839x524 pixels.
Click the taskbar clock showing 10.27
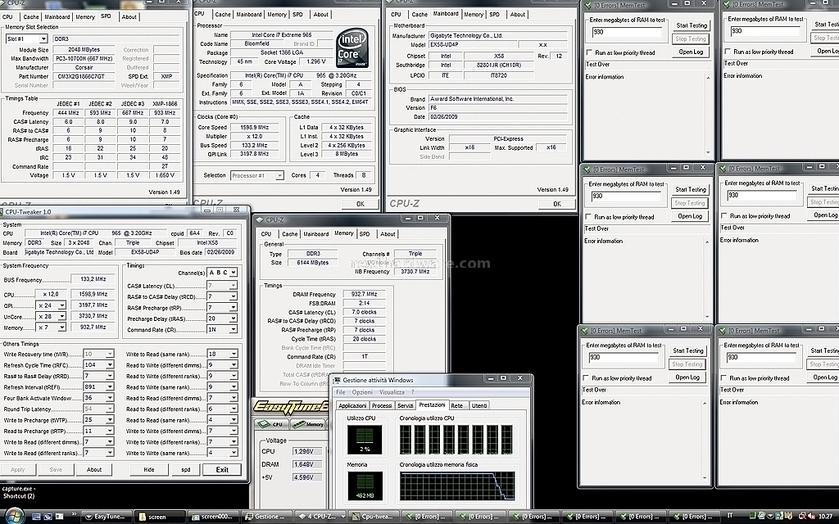826,517
